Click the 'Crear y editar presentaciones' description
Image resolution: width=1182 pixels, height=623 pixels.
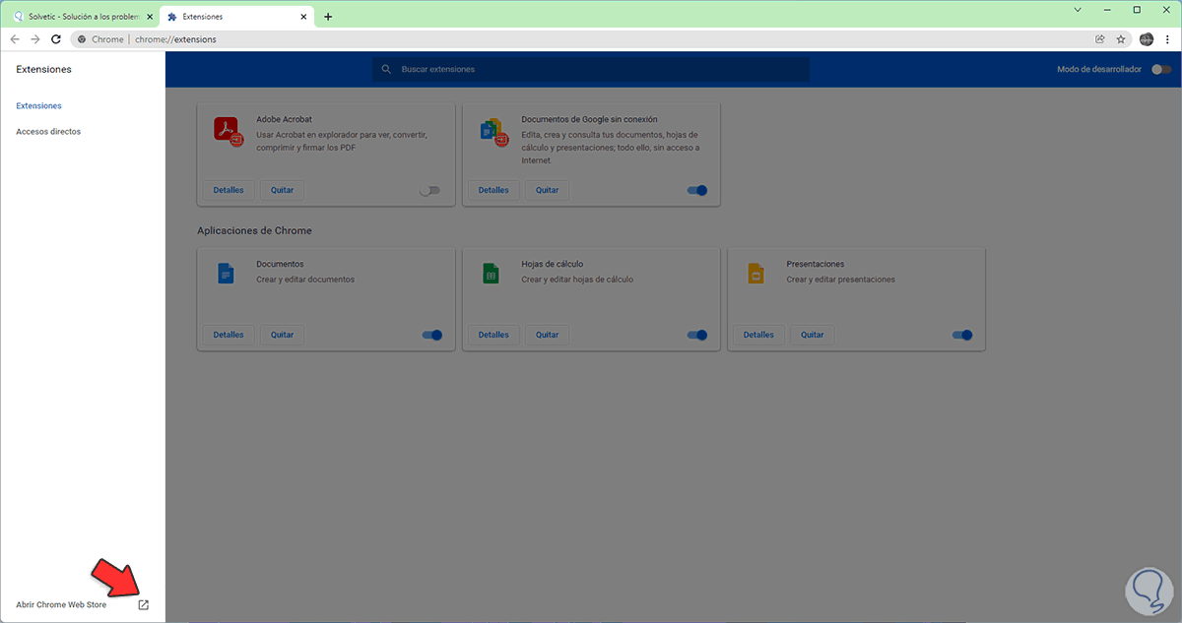[x=841, y=280]
